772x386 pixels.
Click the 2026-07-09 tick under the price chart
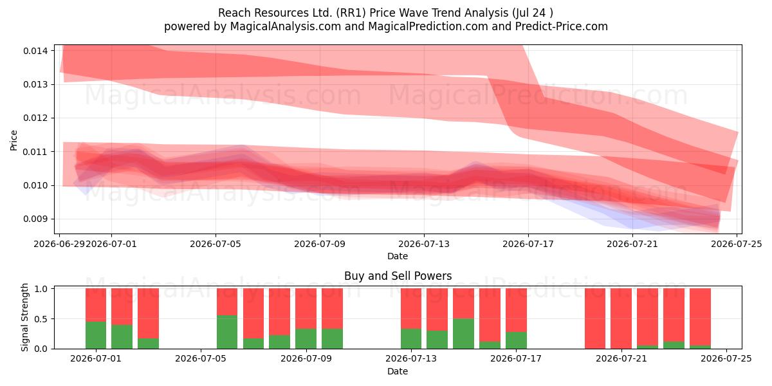pos(320,244)
